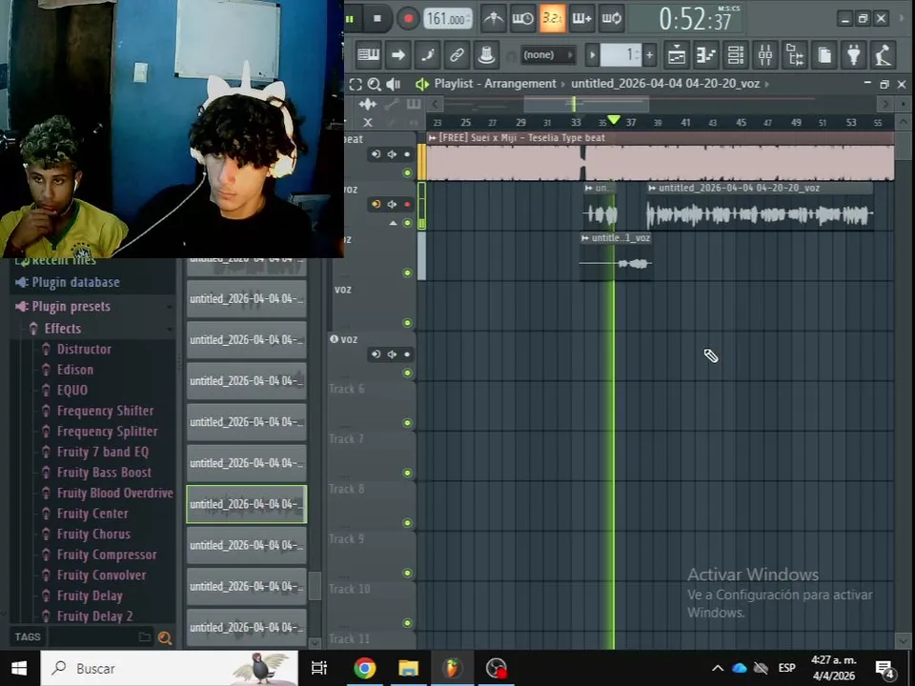The width and height of the screenshot is (915, 686).
Task: Click the playlist fullscreen brackets icon
Action: click(356, 85)
